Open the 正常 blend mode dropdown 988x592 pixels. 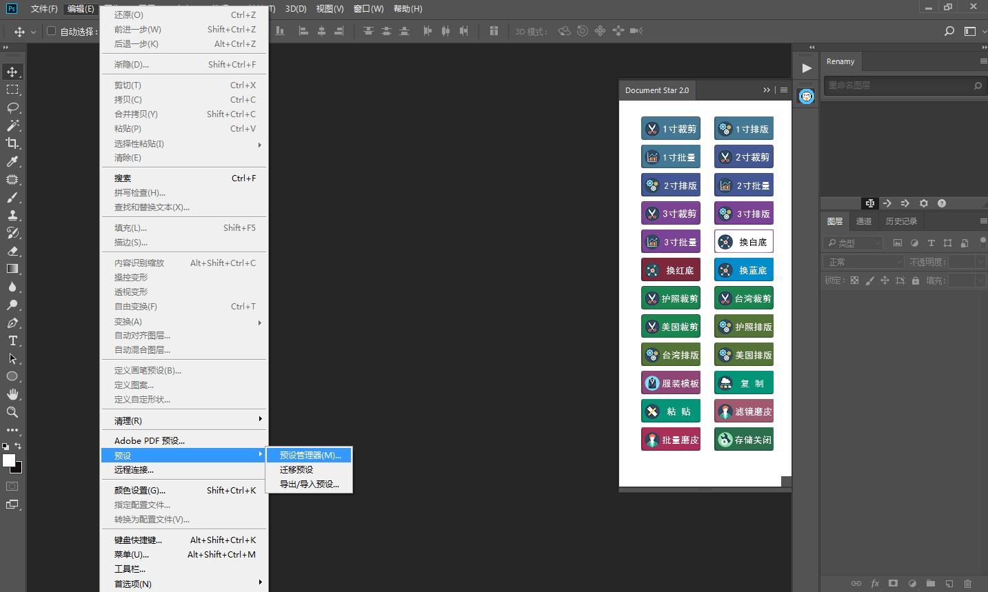pyautogui.click(x=863, y=262)
